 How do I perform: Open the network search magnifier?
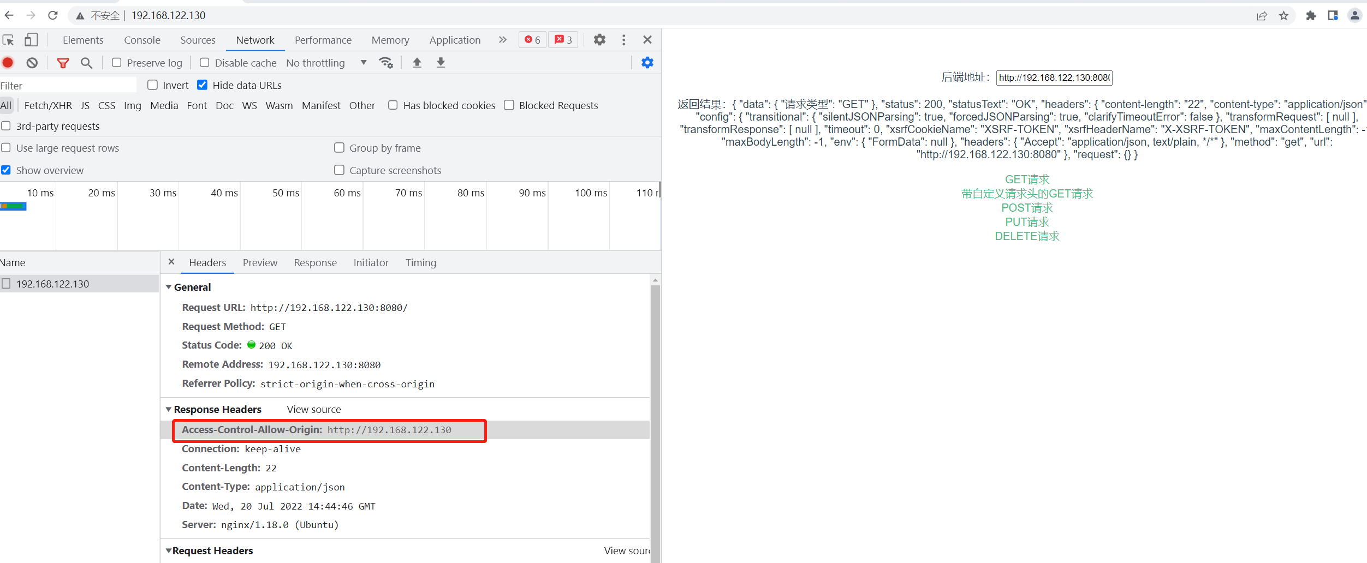[86, 63]
